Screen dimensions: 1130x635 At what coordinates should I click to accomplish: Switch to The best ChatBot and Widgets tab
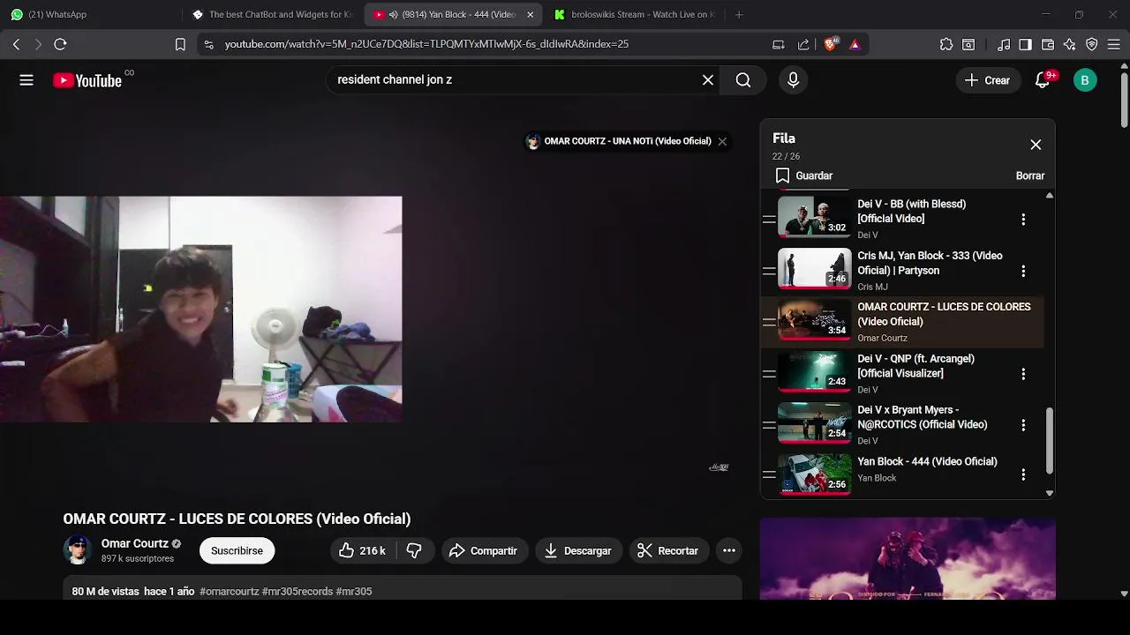pos(274,14)
